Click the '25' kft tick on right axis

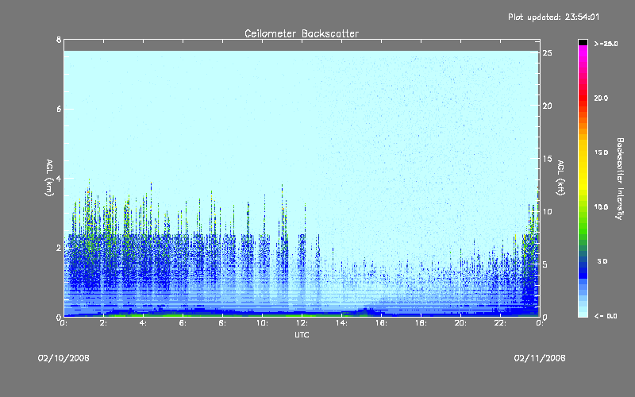(548, 53)
